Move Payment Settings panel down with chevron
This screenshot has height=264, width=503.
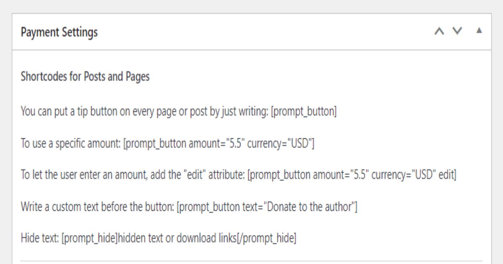(x=457, y=31)
